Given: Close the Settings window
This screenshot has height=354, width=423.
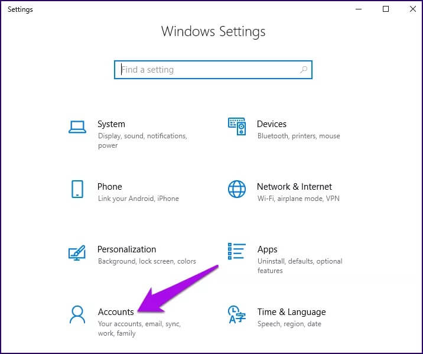Looking at the screenshot, I should coord(413,9).
